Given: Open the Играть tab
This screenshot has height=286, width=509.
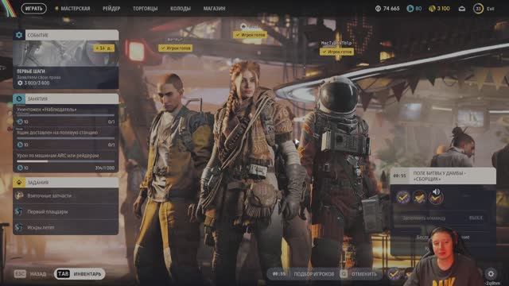Looking at the screenshot, I should tap(33, 9).
